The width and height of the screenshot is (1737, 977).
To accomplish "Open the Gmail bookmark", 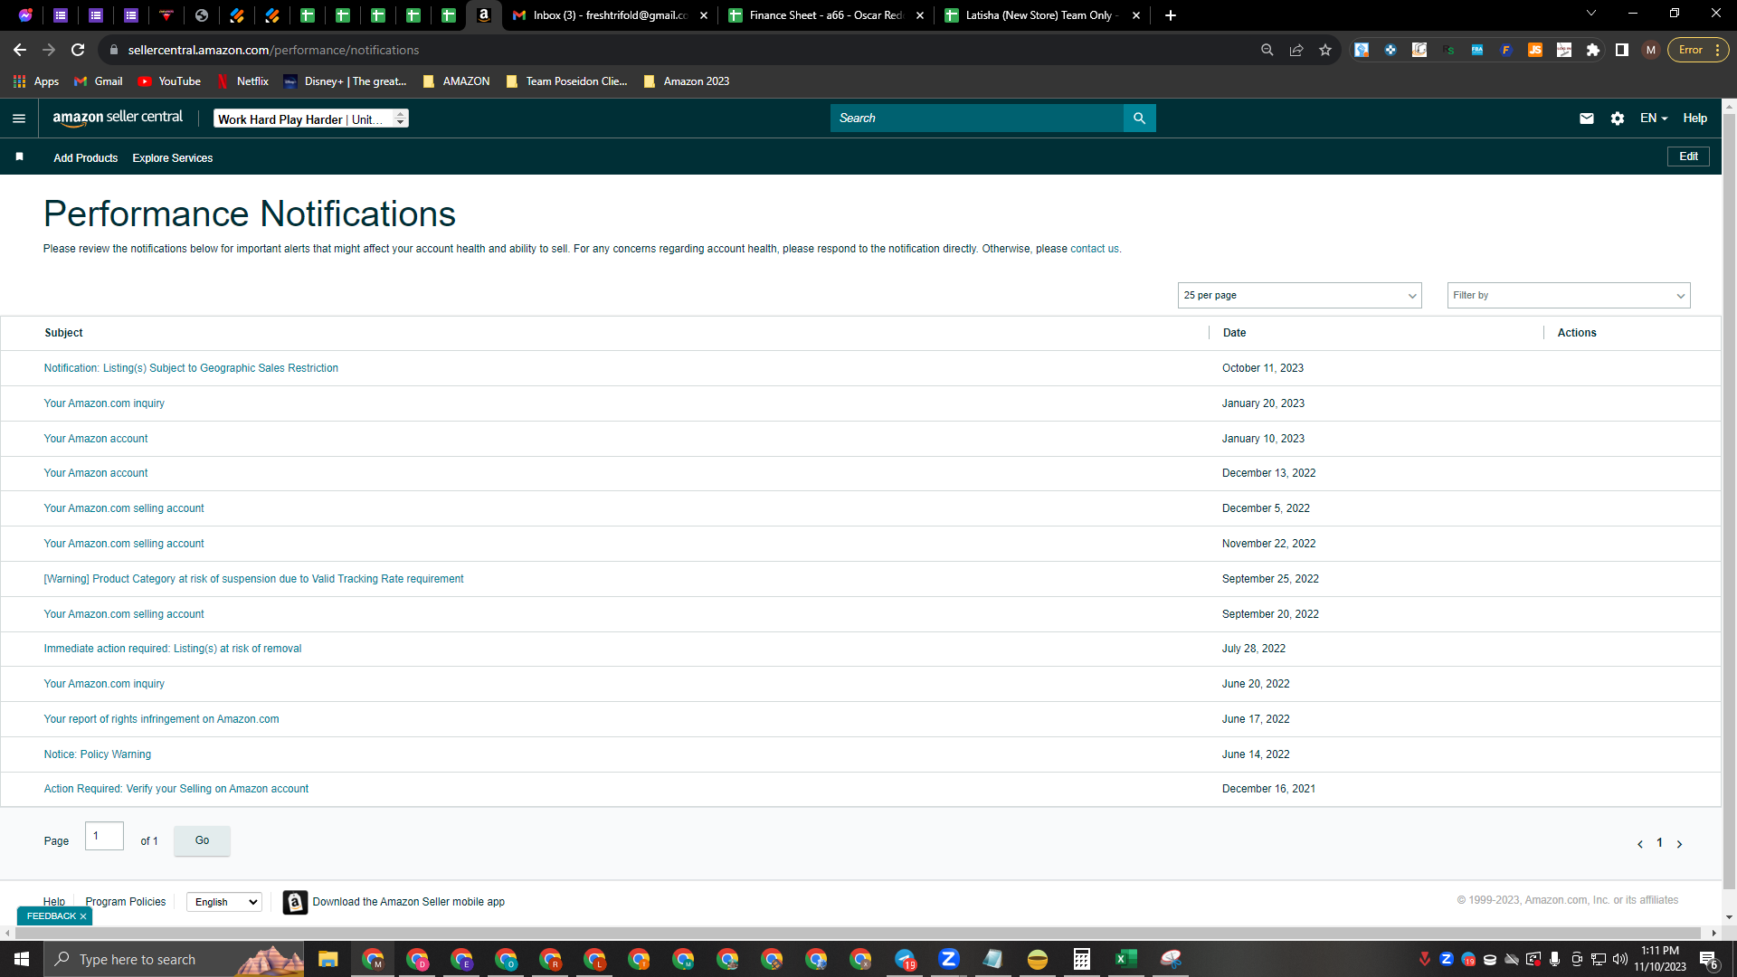I will click(99, 81).
